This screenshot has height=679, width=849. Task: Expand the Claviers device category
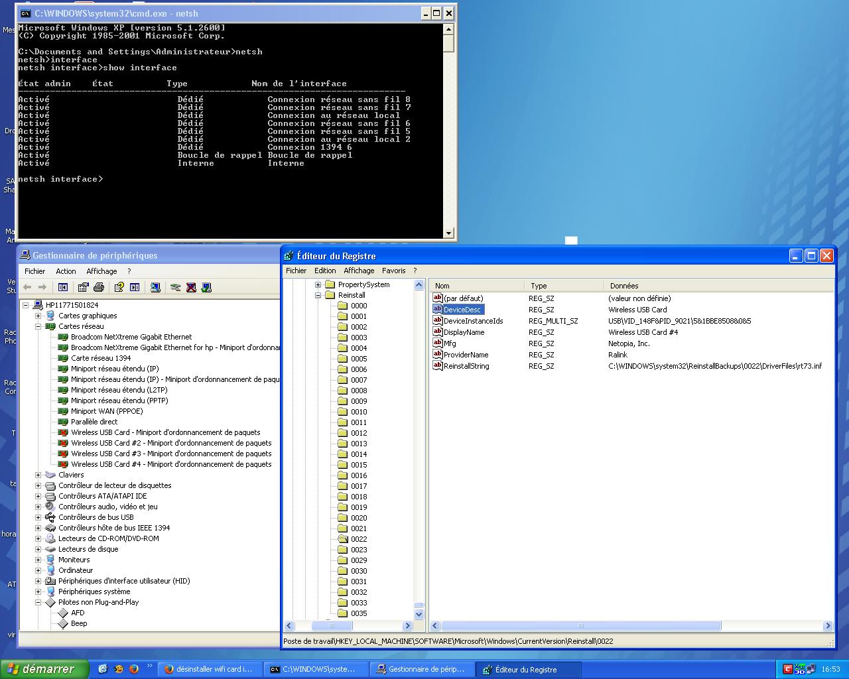(38, 475)
